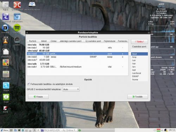Toggle the Felhasználói beállítás átvétele checkbox
Screen dimensions: 176x132
click(x=28, y=84)
